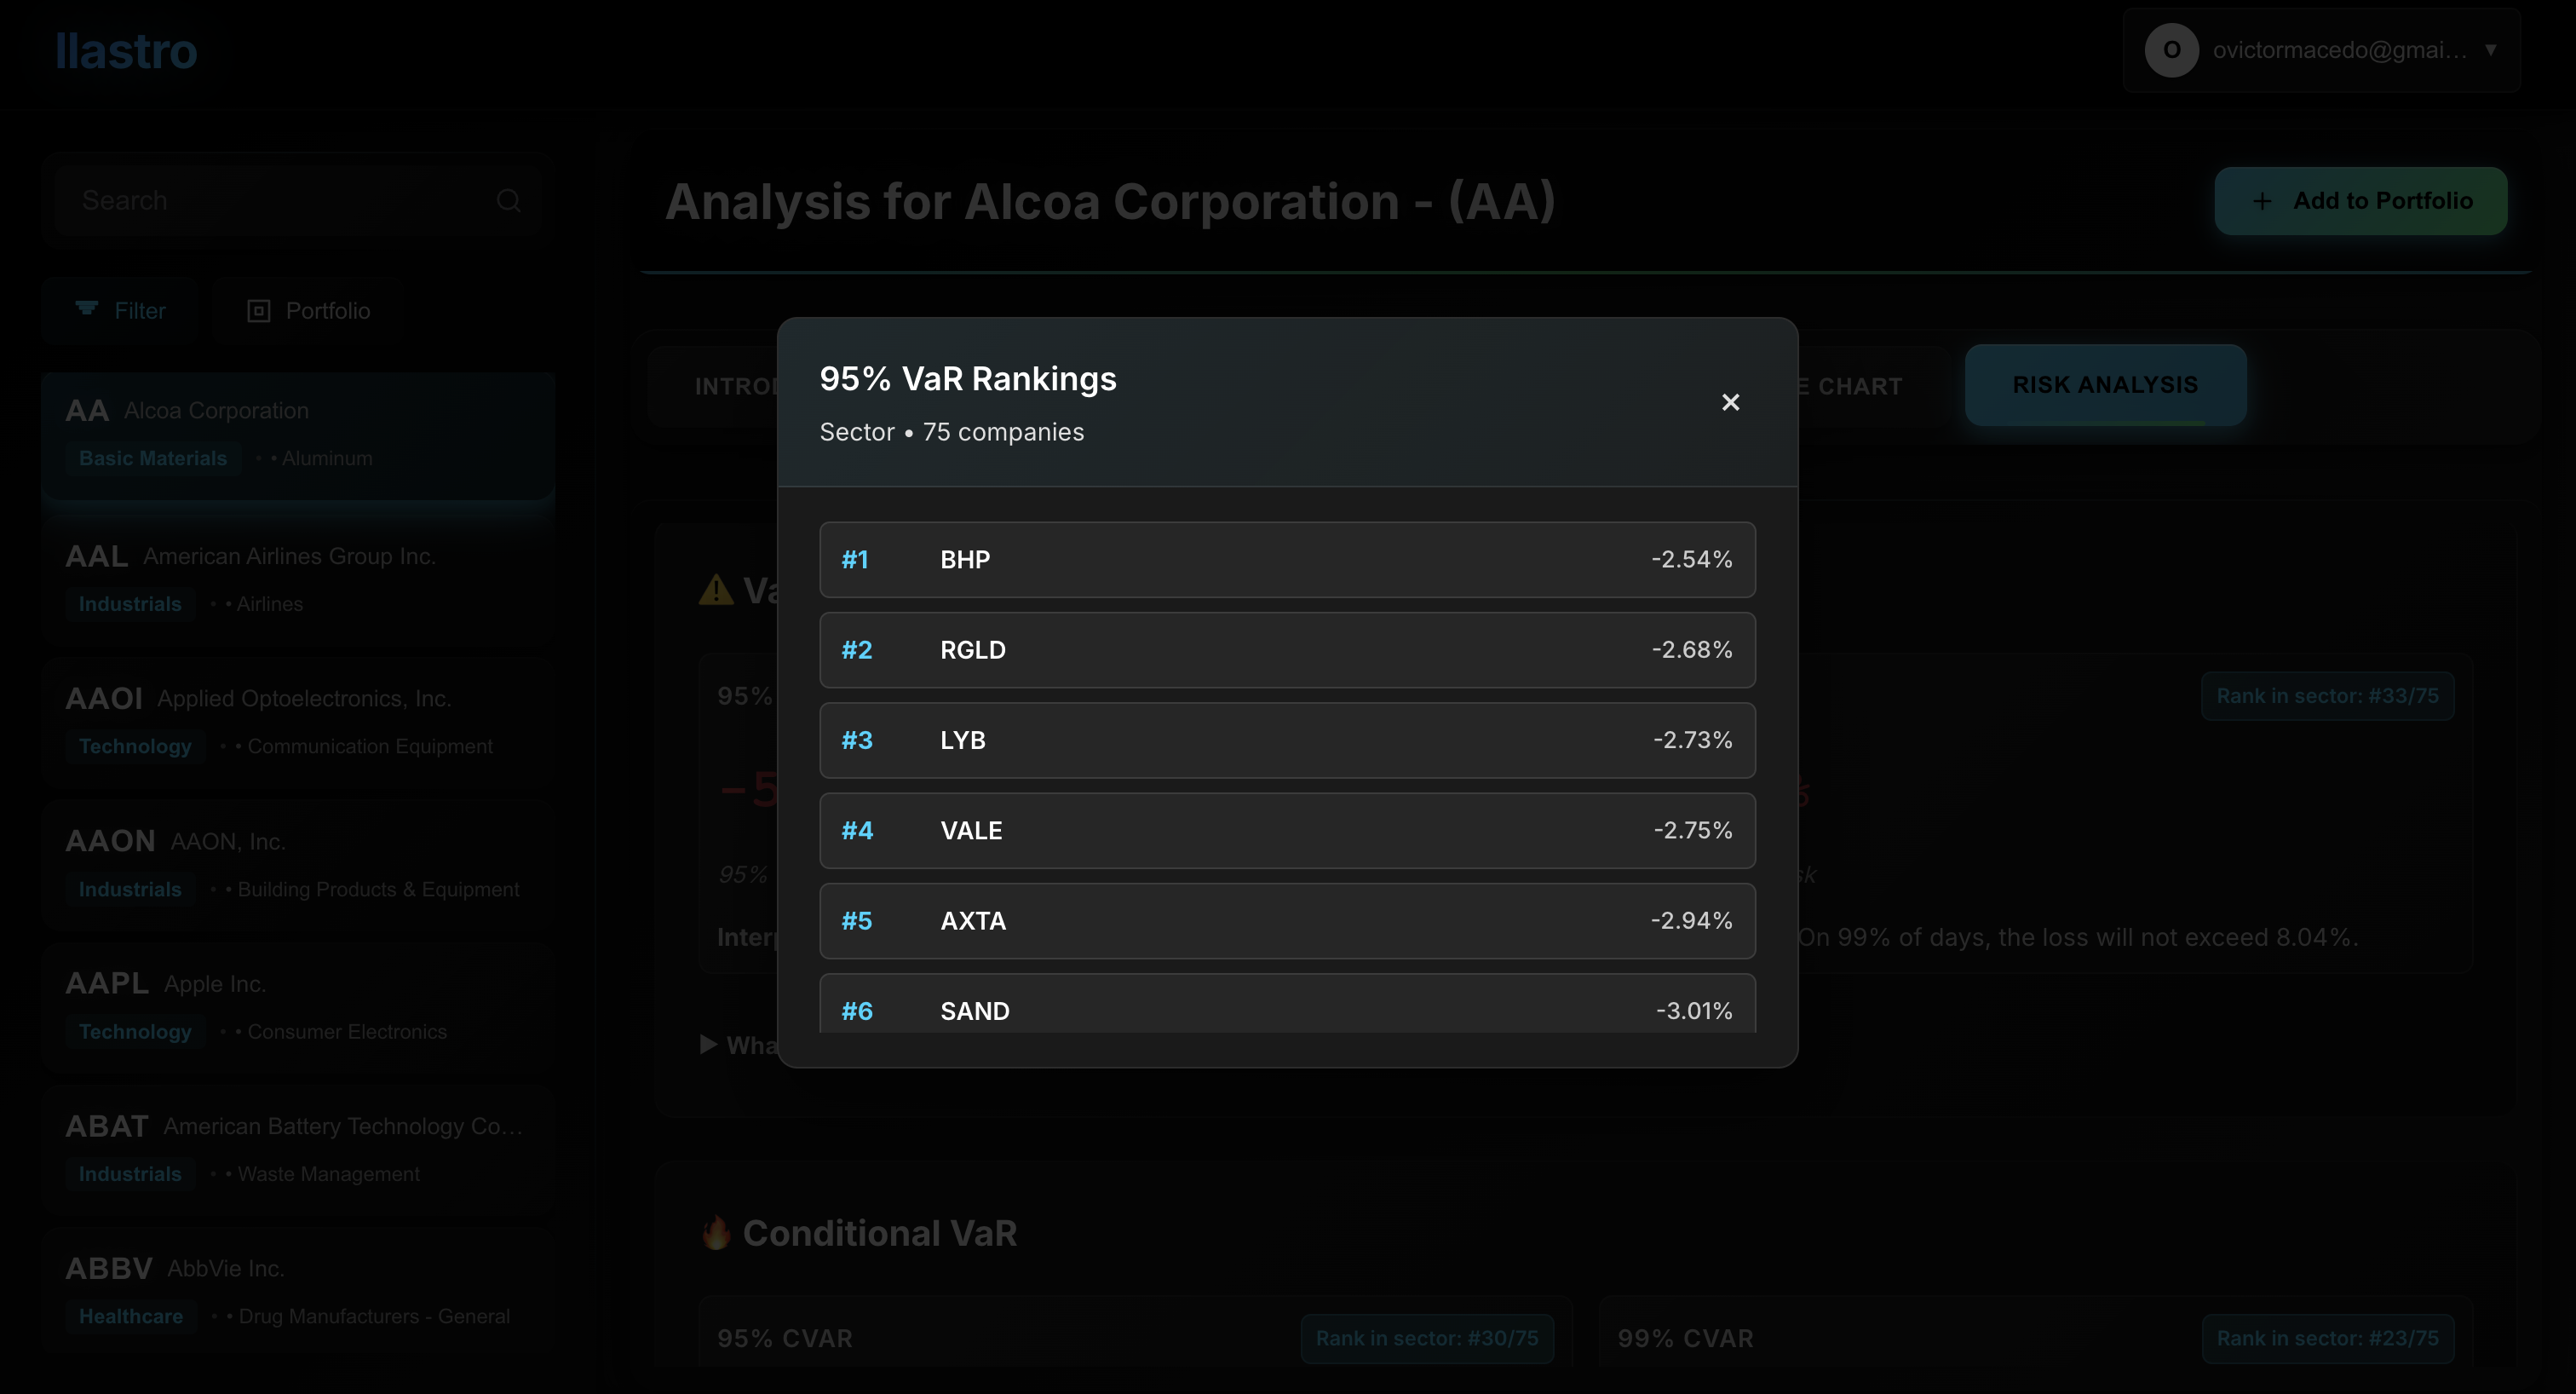Expand the 'What' disclosure triangle

pyautogui.click(x=708, y=1045)
